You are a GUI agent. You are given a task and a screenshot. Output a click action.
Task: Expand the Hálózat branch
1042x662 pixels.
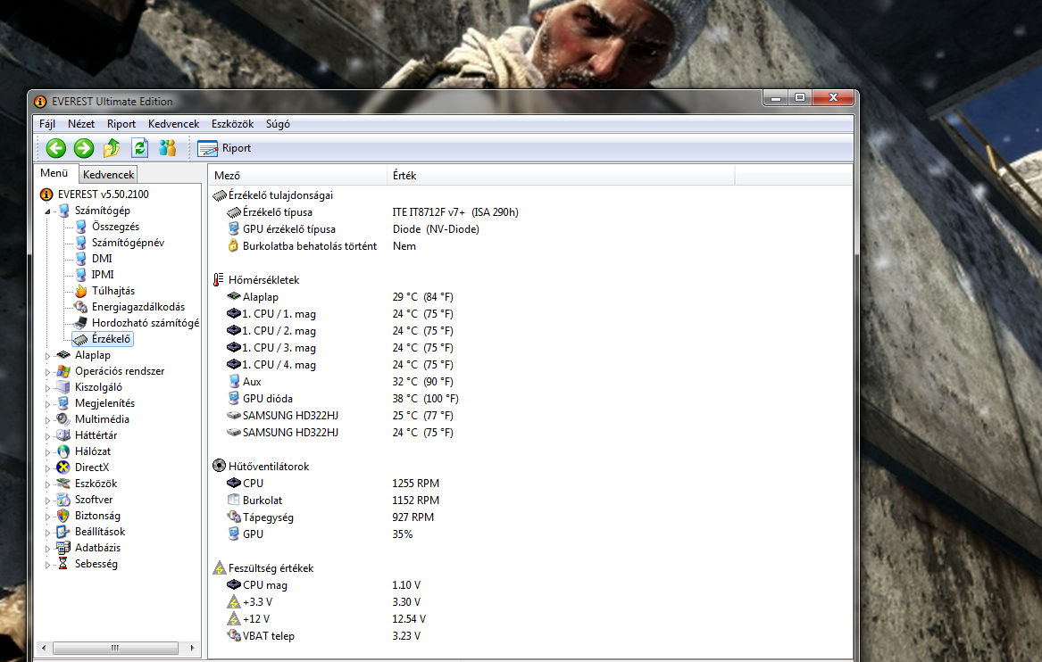pyautogui.click(x=47, y=452)
